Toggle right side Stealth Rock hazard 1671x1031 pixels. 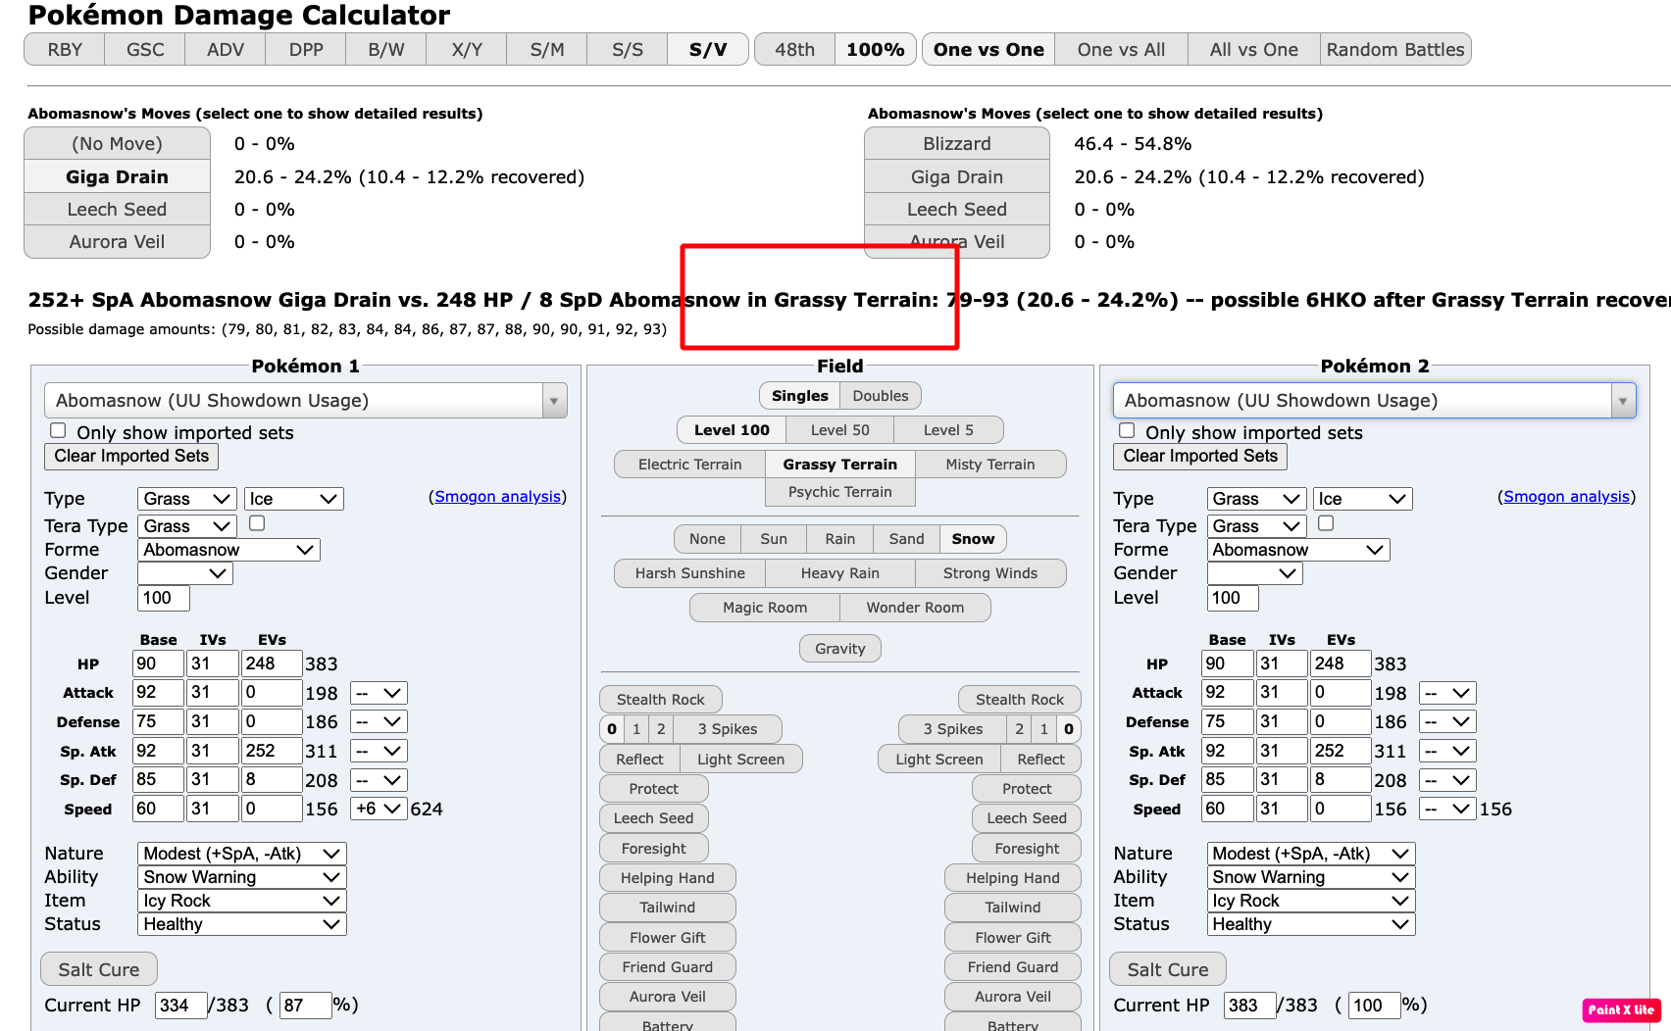click(1019, 699)
